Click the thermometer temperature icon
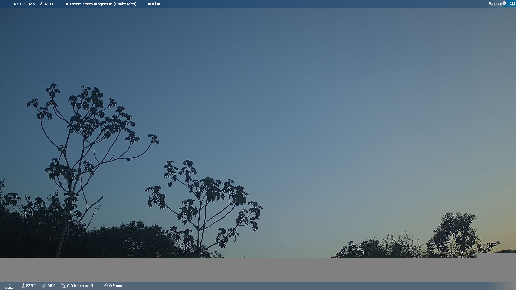Image resolution: width=516 pixels, height=290 pixels. point(23,286)
